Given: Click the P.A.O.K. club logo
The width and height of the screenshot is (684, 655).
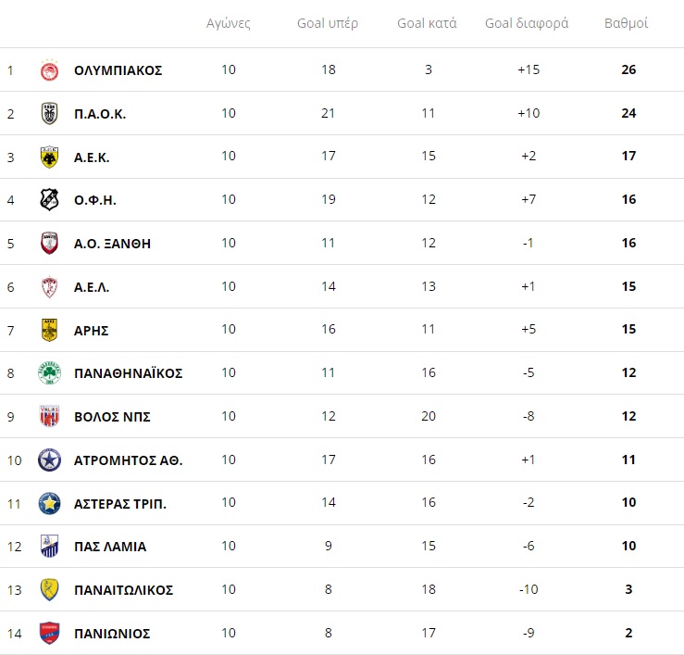Looking at the screenshot, I should pos(49,114).
